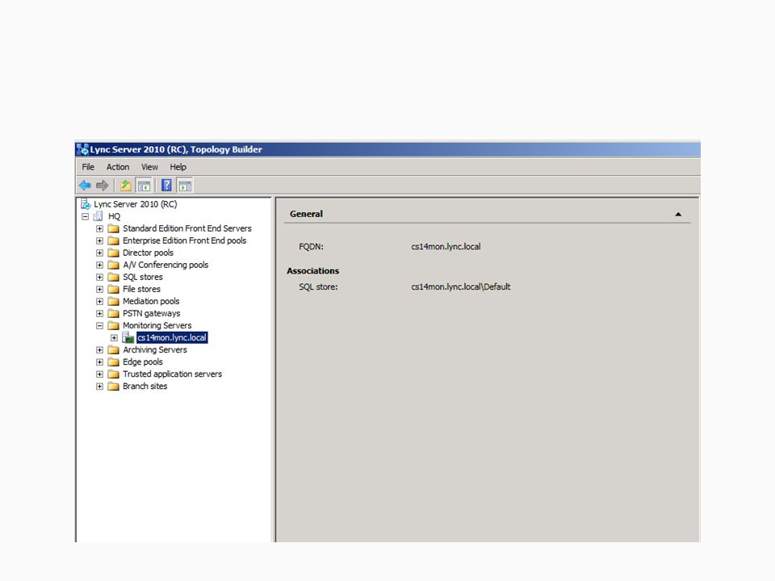Click SQL store value cs14mon.lync.local\Default

point(461,287)
